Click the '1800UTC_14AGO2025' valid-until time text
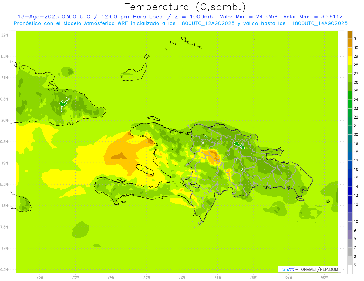Viewport: 364px width, 281px height. (x=319, y=23)
